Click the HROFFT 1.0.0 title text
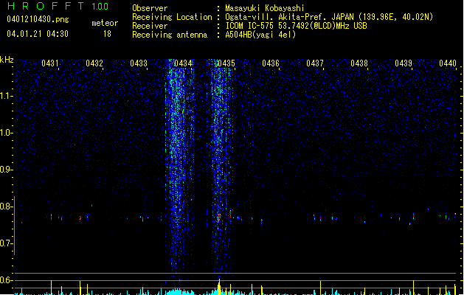Image resolution: width=464 pixels, height=295 pixels. 58,6
